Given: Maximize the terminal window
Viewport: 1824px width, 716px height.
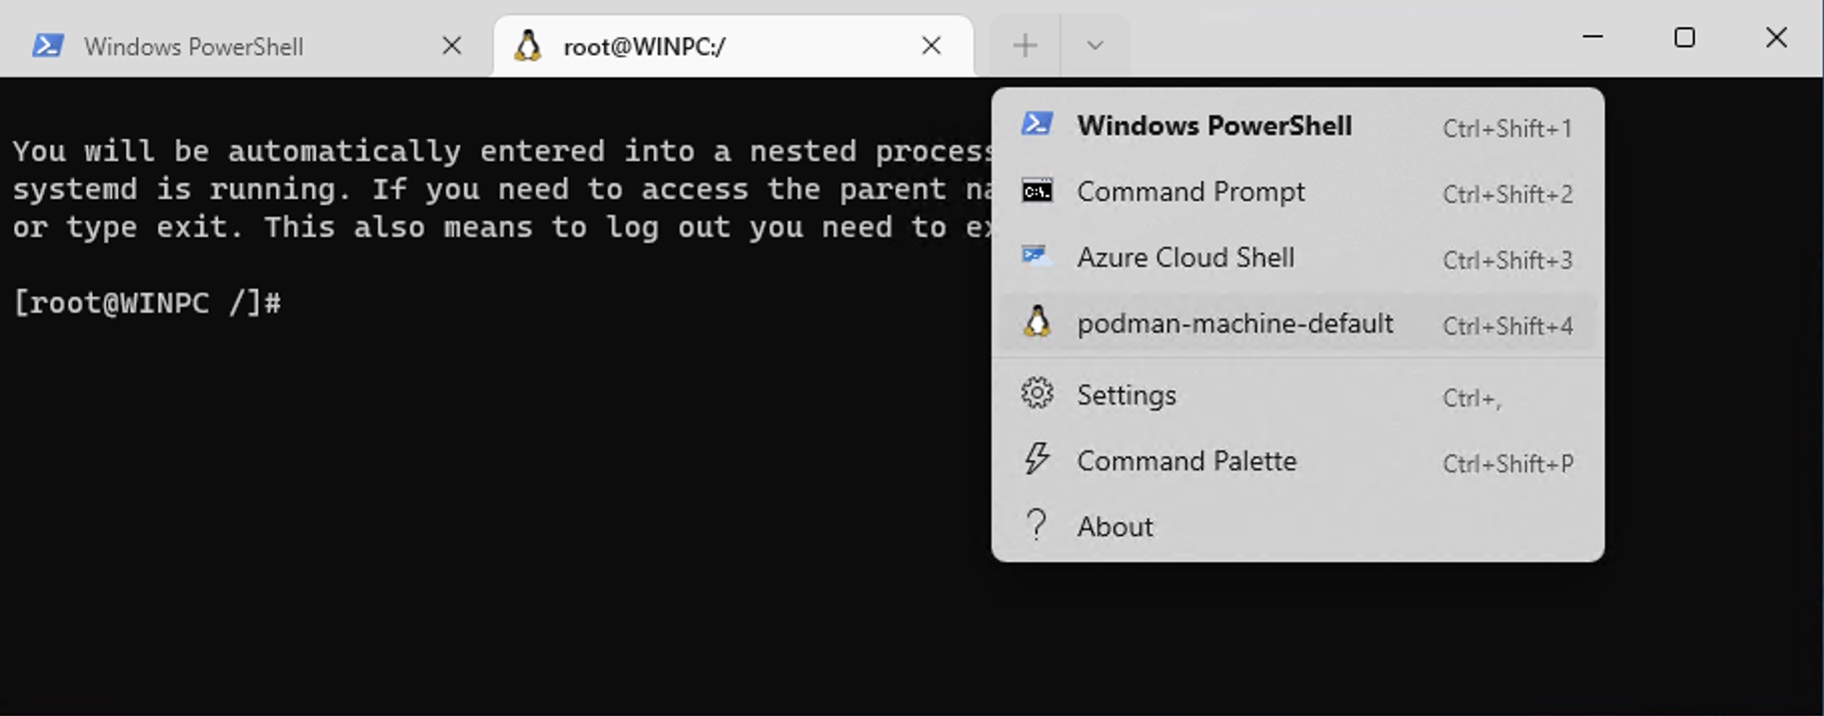Looking at the screenshot, I should click(x=1684, y=38).
